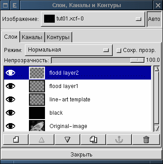This screenshot has height=164, width=163.
Task: Anchor layer with the anchor icon
Action: click(119, 140)
